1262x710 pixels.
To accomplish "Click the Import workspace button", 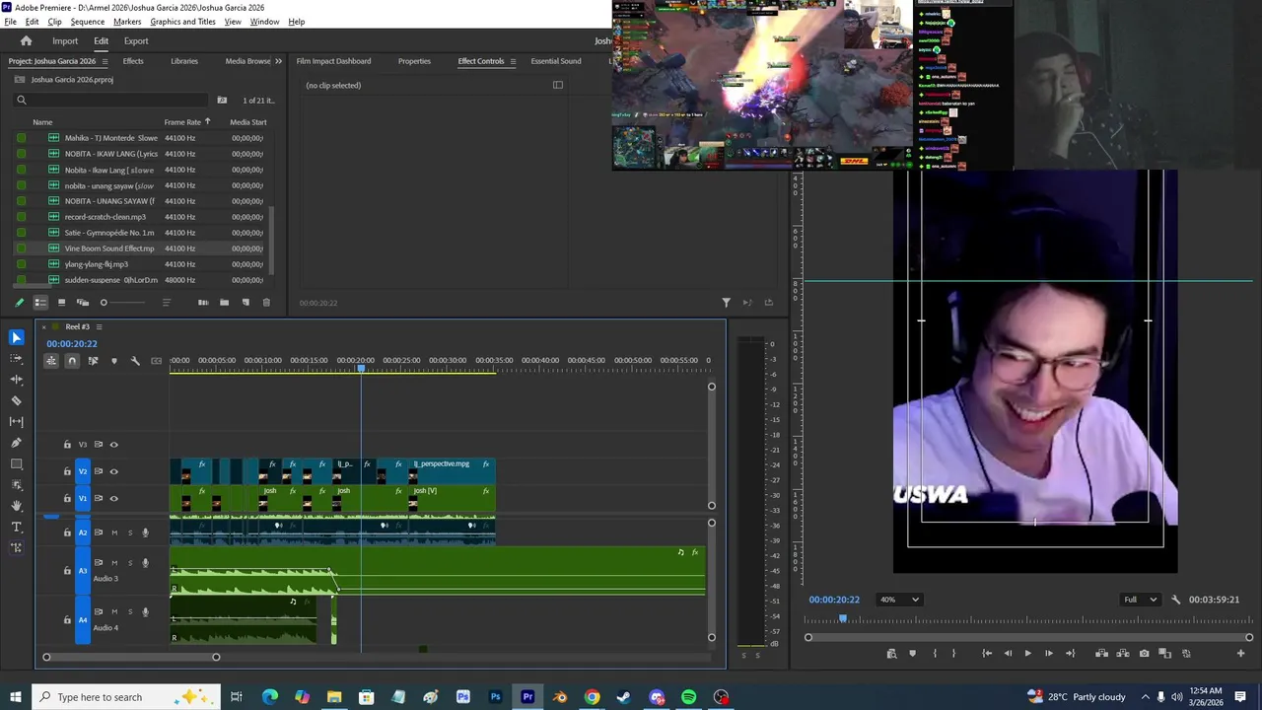I will click(65, 41).
